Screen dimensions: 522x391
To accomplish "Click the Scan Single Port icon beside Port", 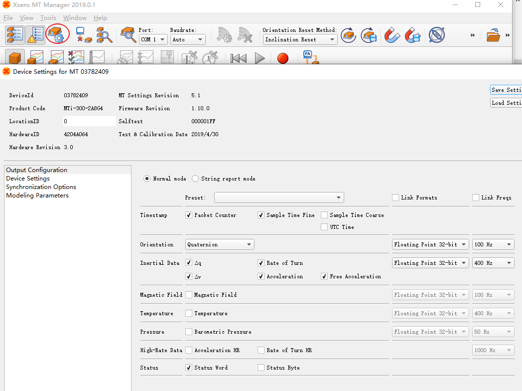I will pyautogui.click(x=128, y=35).
